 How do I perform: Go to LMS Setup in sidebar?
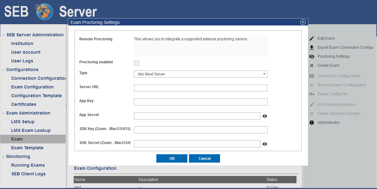click(x=23, y=122)
